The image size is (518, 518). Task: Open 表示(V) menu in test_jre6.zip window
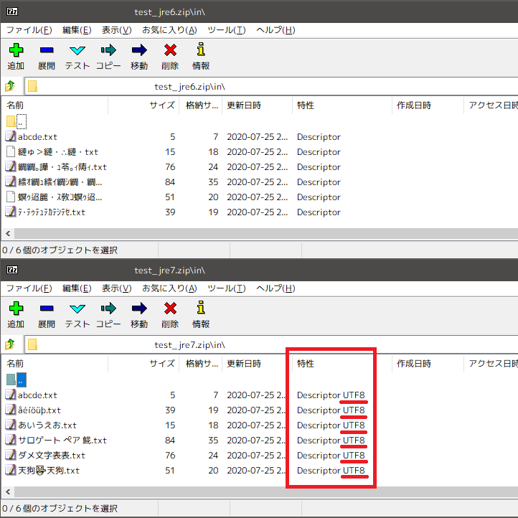117,30
